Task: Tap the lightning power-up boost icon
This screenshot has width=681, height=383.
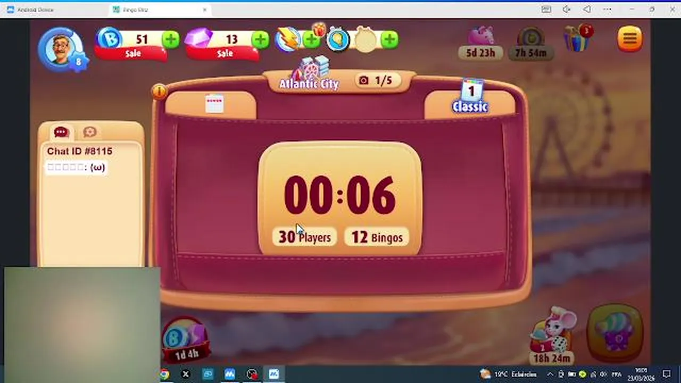Action: (288, 40)
